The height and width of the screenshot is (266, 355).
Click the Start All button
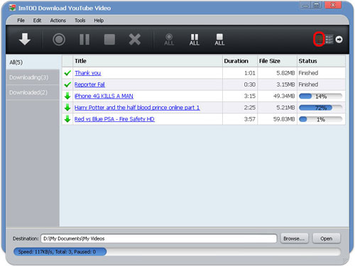pyautogui.click(x=169, y=40)
